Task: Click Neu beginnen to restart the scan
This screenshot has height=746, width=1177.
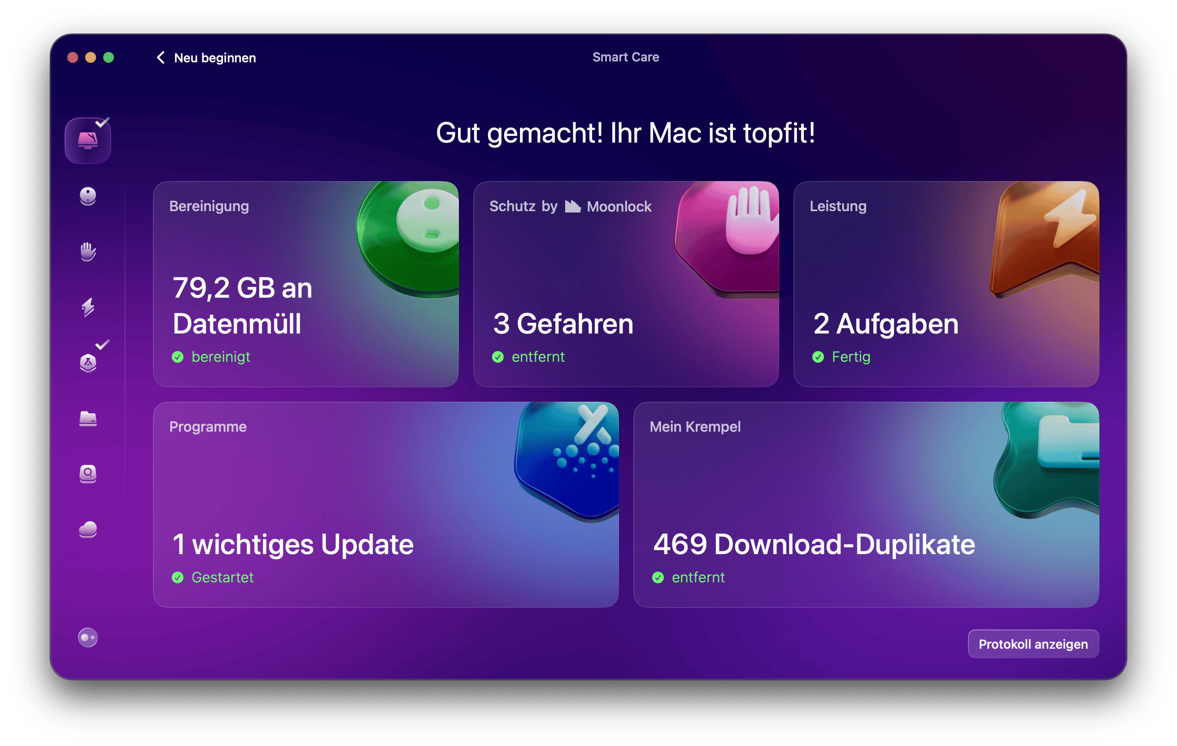Action: [x=214, y=58]
